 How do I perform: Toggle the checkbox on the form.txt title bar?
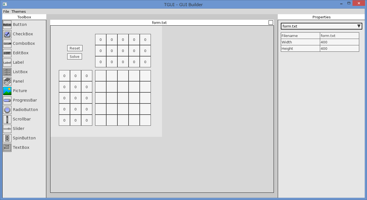click(x=270, y=23)
